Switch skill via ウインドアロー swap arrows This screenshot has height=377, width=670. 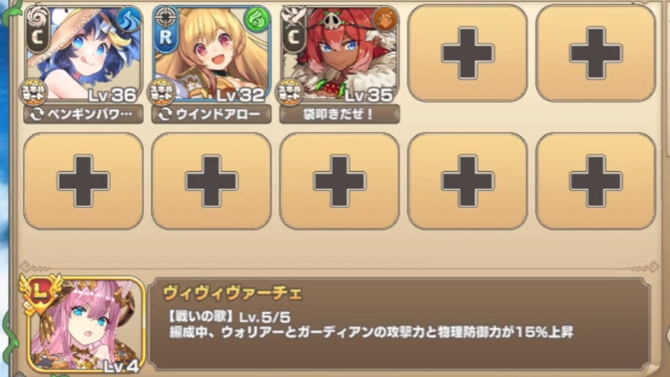(x=165, y=114)
